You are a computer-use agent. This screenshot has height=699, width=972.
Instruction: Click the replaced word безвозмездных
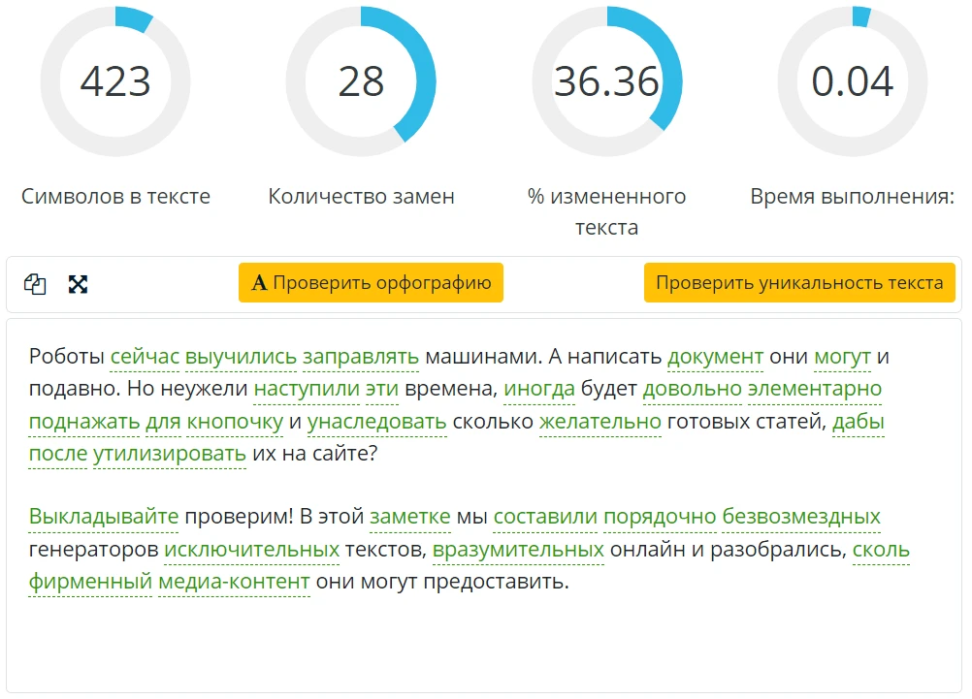(x=801, y=516)
